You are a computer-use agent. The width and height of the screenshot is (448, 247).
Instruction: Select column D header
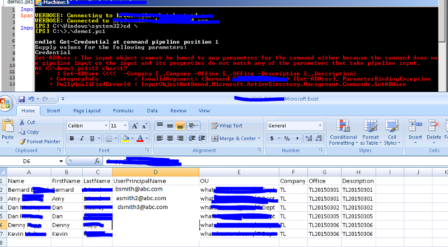(x=156, y=172)
